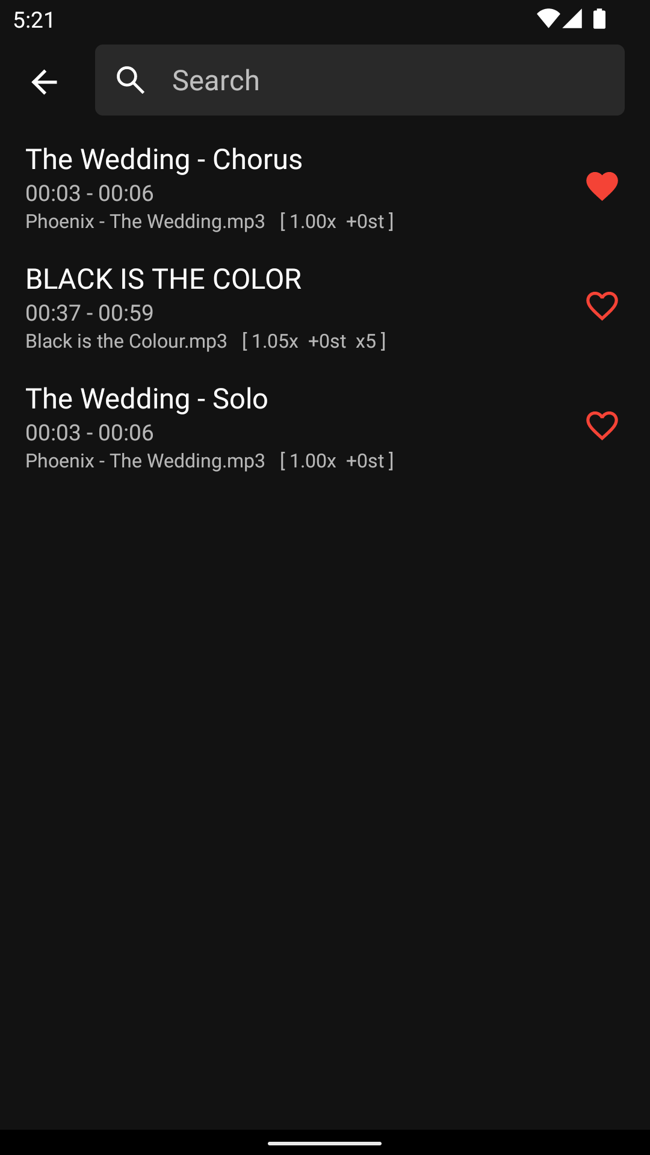Favorite the BLACK IS THE COLOR loop
This screenshot has height=1155, width=650.
(x=602, y=306)
